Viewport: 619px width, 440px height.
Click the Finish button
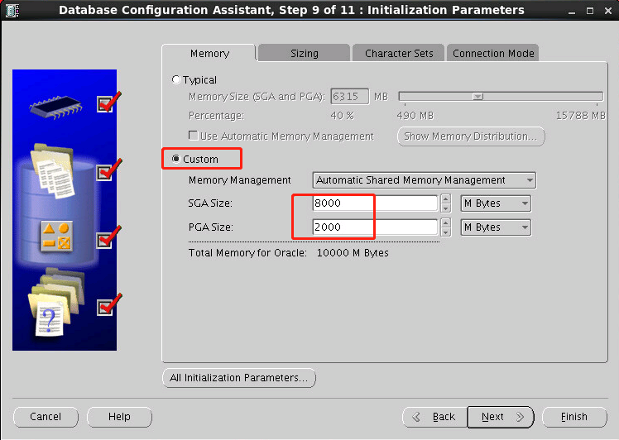pos(574,417)
